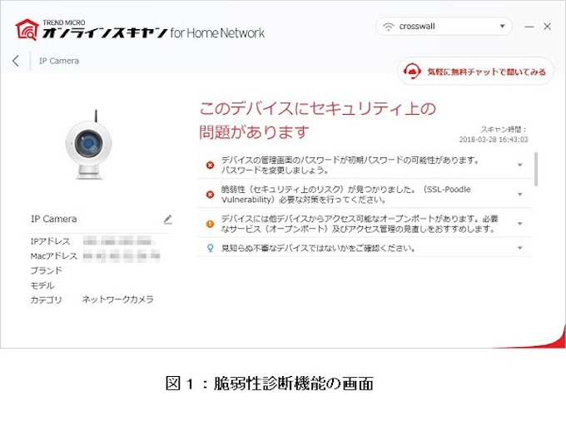This screenshot has height=426, width=566.
Task: Click the orange exclamation icon for open ports
Action: tap(210, 224)
